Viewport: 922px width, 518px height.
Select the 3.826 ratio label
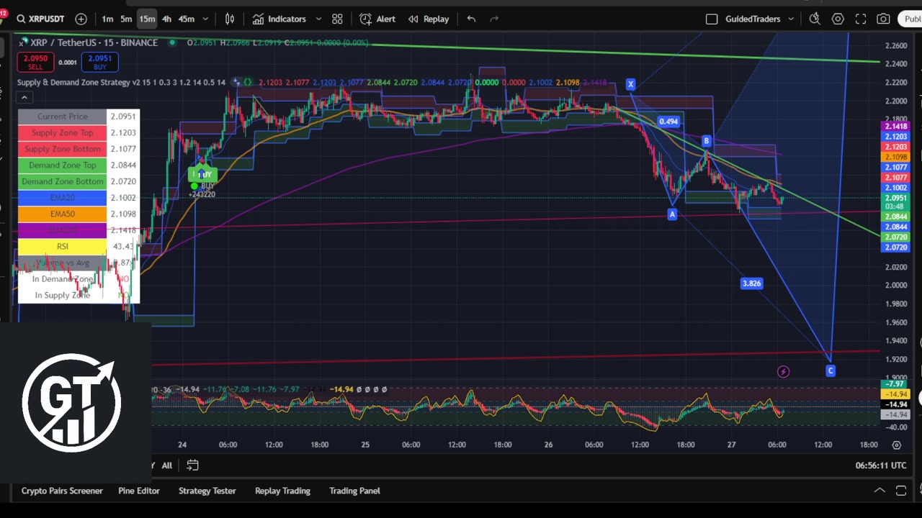pyautogui.click(x=751, y=283)
